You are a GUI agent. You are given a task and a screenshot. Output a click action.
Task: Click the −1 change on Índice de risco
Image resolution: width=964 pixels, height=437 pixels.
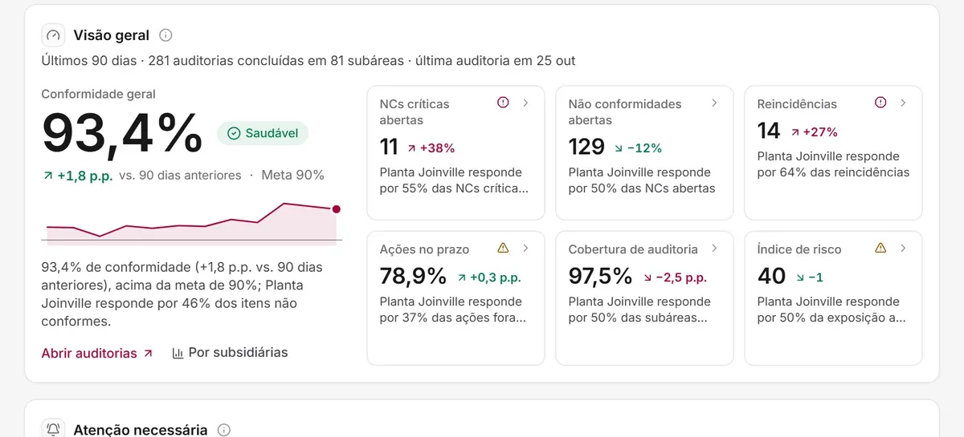[x=809, y=277]
